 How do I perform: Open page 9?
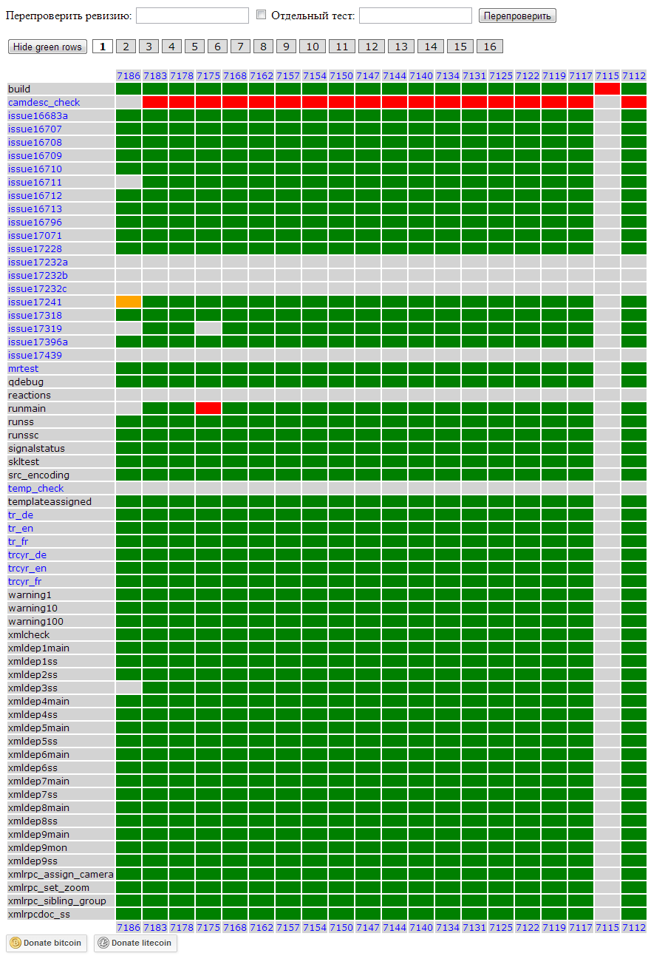coord(286,47)
